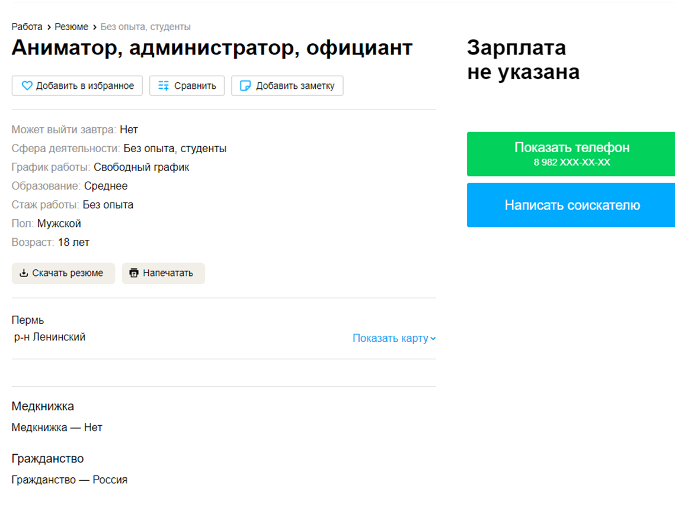Click the Сфера деятельности value Без опыта, студенты
The height and width of the screenshot is (511, 675).
click(175, 149)
